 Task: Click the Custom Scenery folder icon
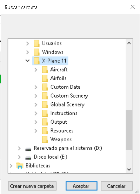click(x=45, y=96)
